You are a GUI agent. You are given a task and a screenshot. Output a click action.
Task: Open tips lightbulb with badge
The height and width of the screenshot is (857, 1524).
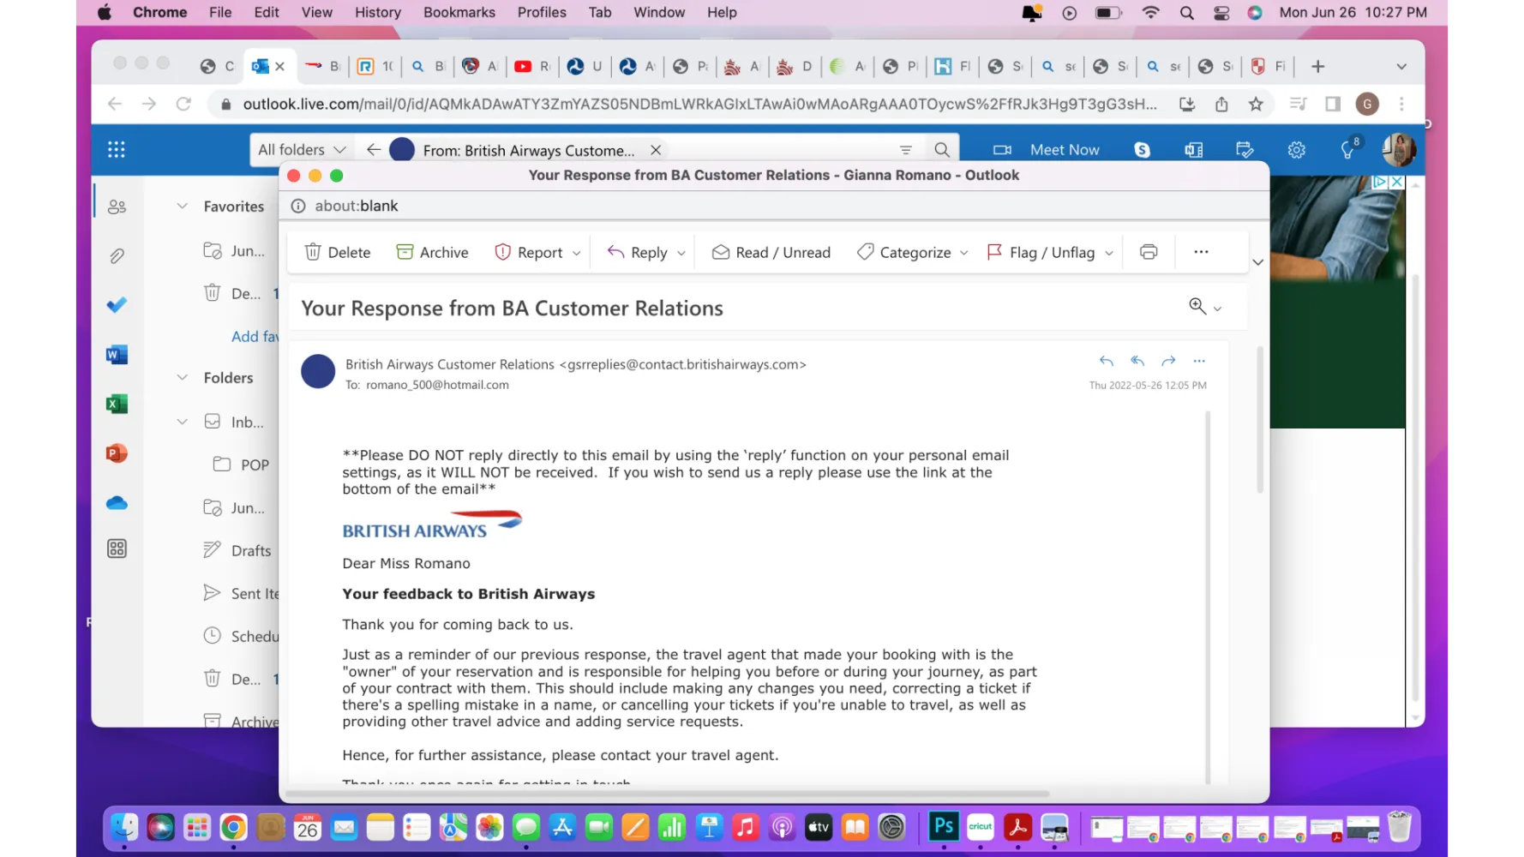click(x=1349, y=149)
